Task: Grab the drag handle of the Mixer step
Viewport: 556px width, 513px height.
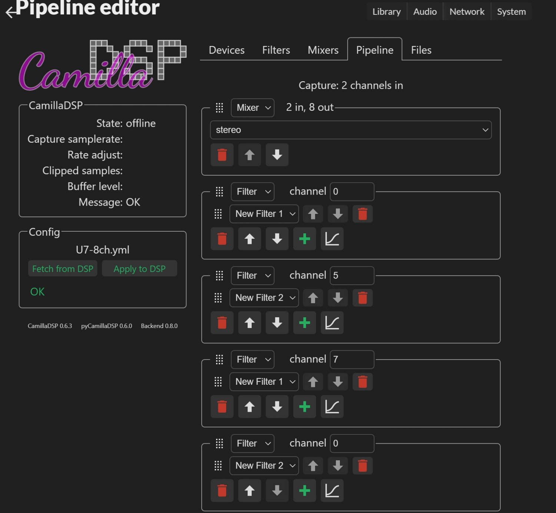Action: [x=219, y=108]
